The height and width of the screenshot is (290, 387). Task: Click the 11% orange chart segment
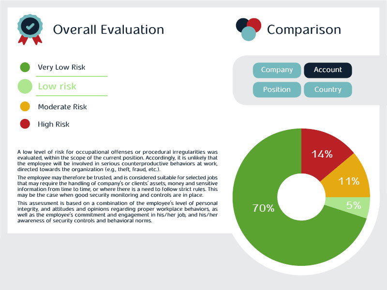point(347,180)
